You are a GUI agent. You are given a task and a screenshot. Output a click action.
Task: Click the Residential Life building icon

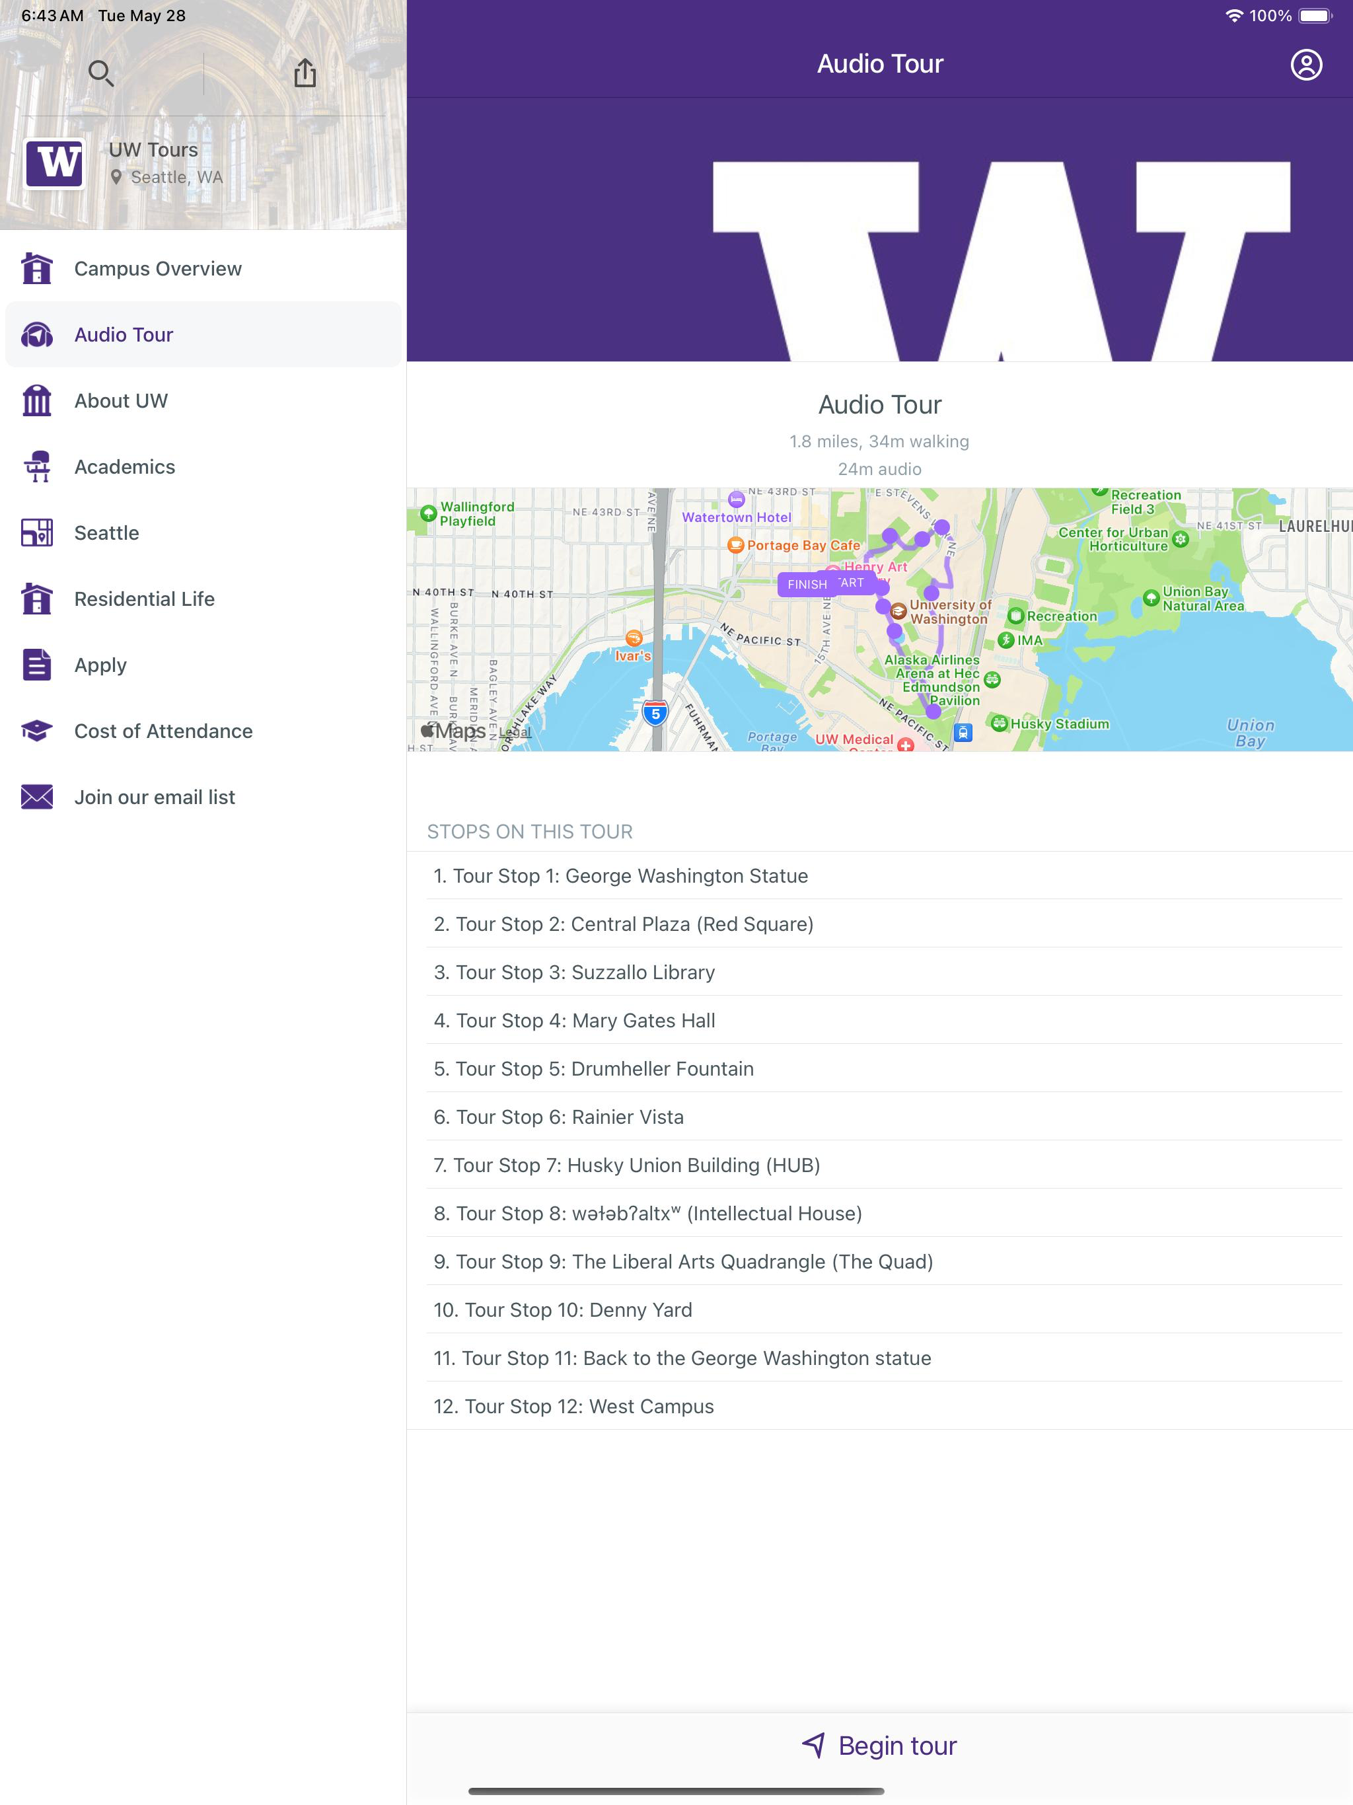37,599
